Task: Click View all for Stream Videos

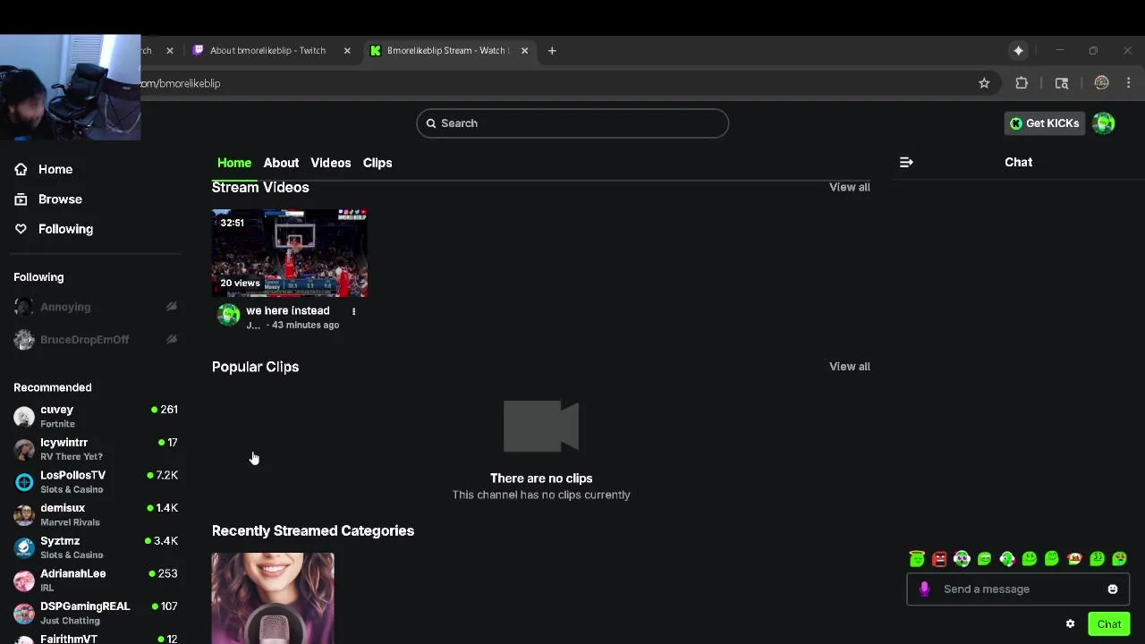Action: point(849,187)
